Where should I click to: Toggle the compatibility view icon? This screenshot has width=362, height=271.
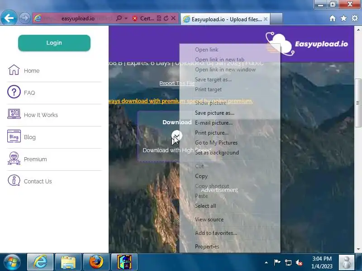tap(159, 18)
